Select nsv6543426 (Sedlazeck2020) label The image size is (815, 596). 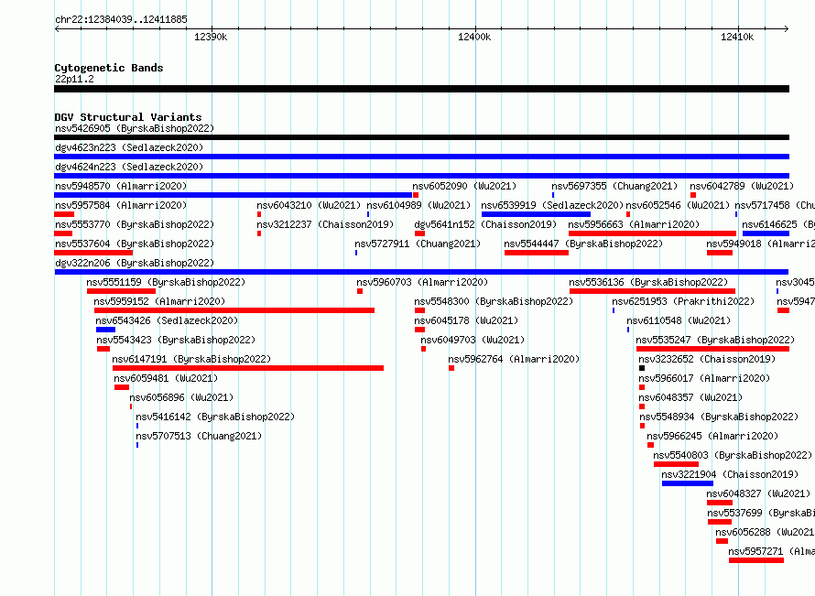point(167,320)
